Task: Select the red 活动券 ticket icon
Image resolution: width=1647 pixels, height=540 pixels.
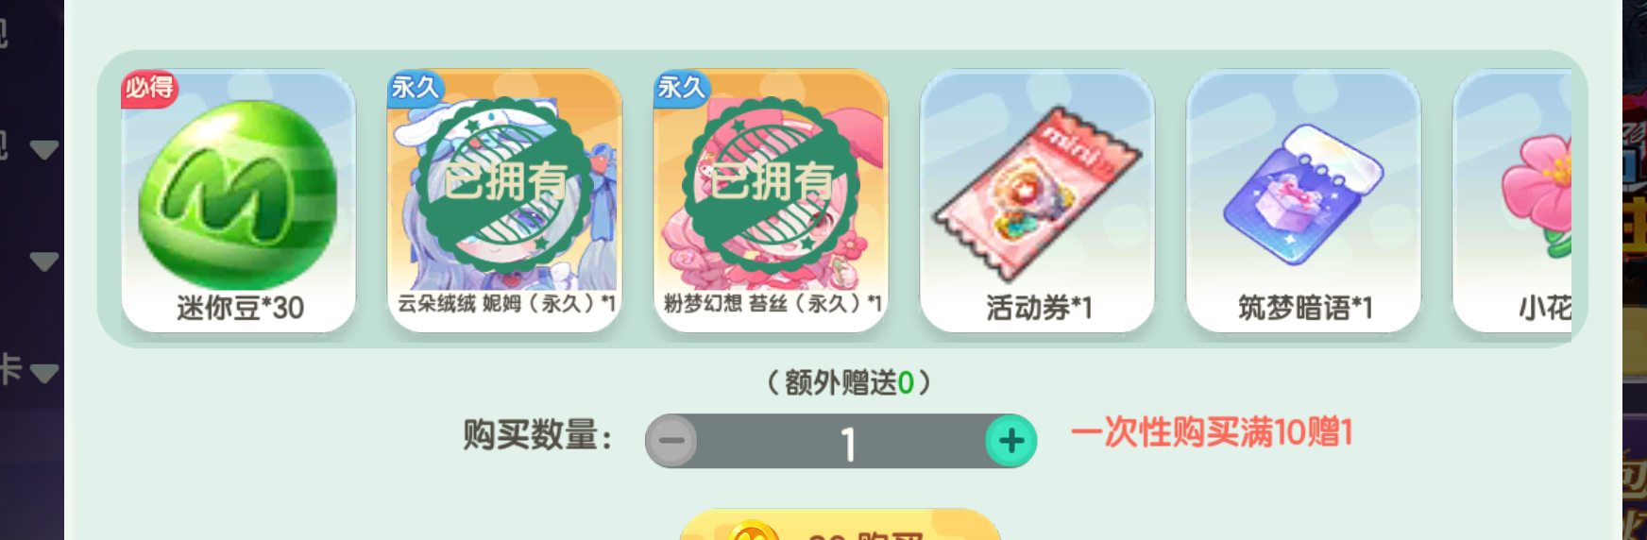Action: tap(1037, 192)
